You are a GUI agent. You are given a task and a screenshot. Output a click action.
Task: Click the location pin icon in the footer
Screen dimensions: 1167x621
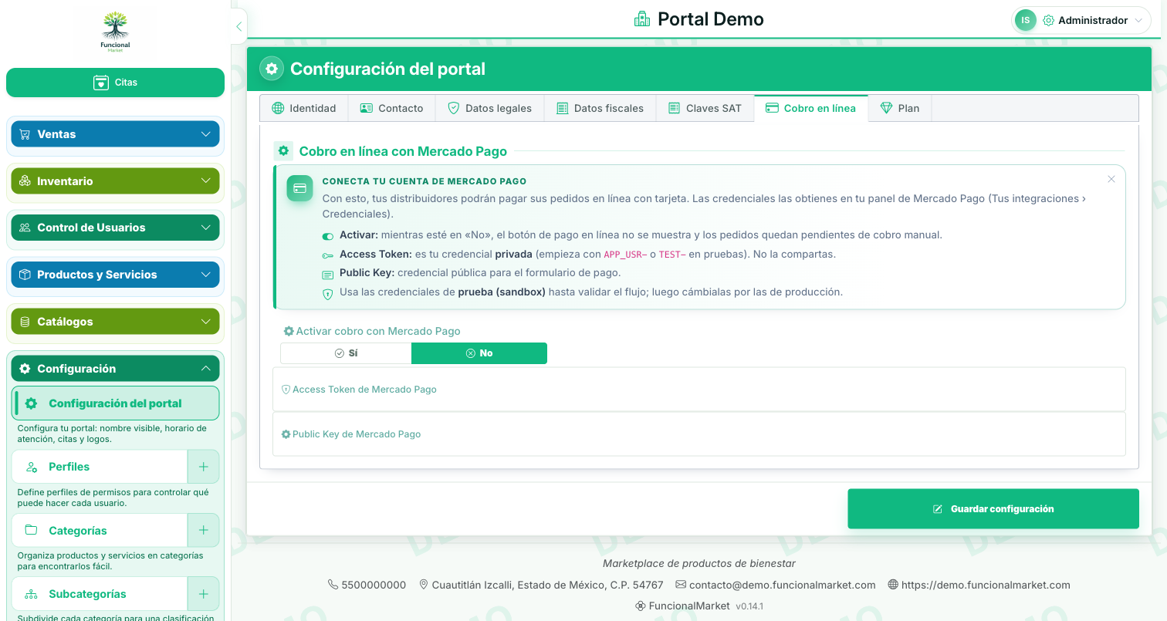click(423, 585)
